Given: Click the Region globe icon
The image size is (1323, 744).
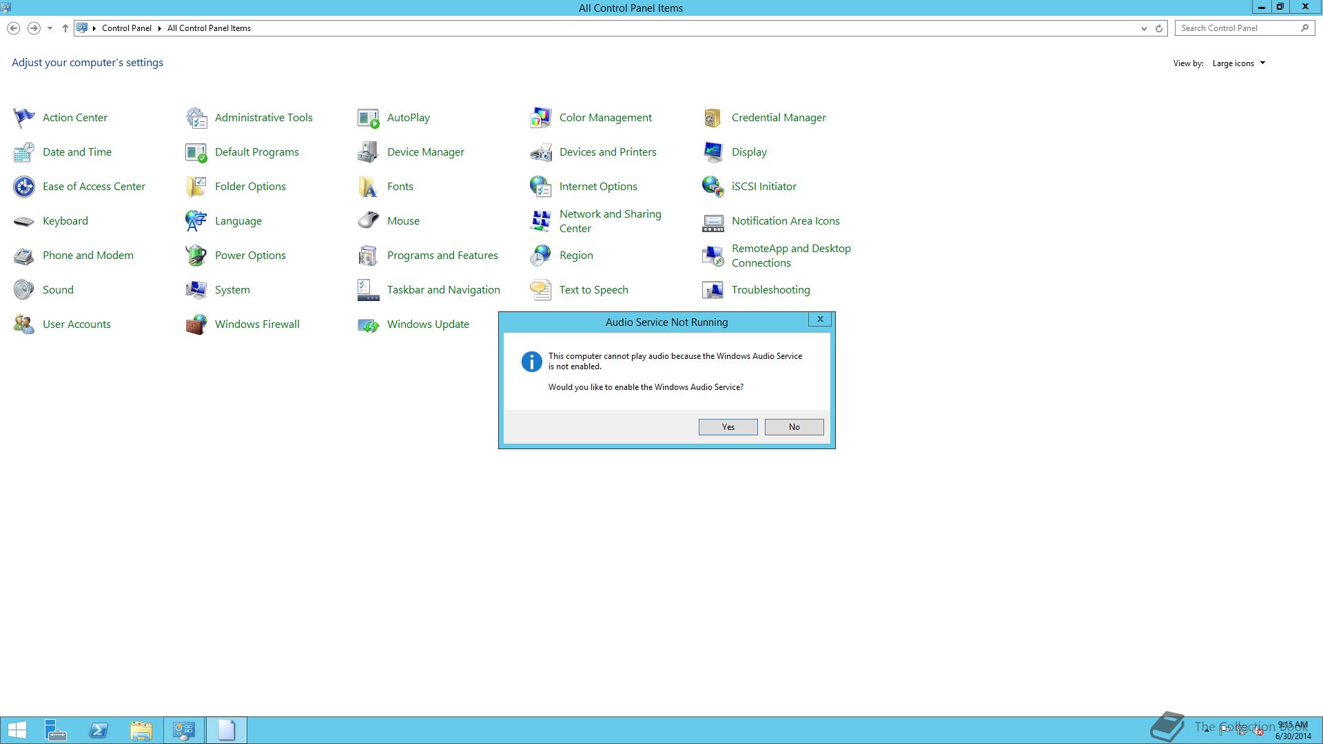Looking at the screenshot, I should pyautogui.click(x=541, y=256).
